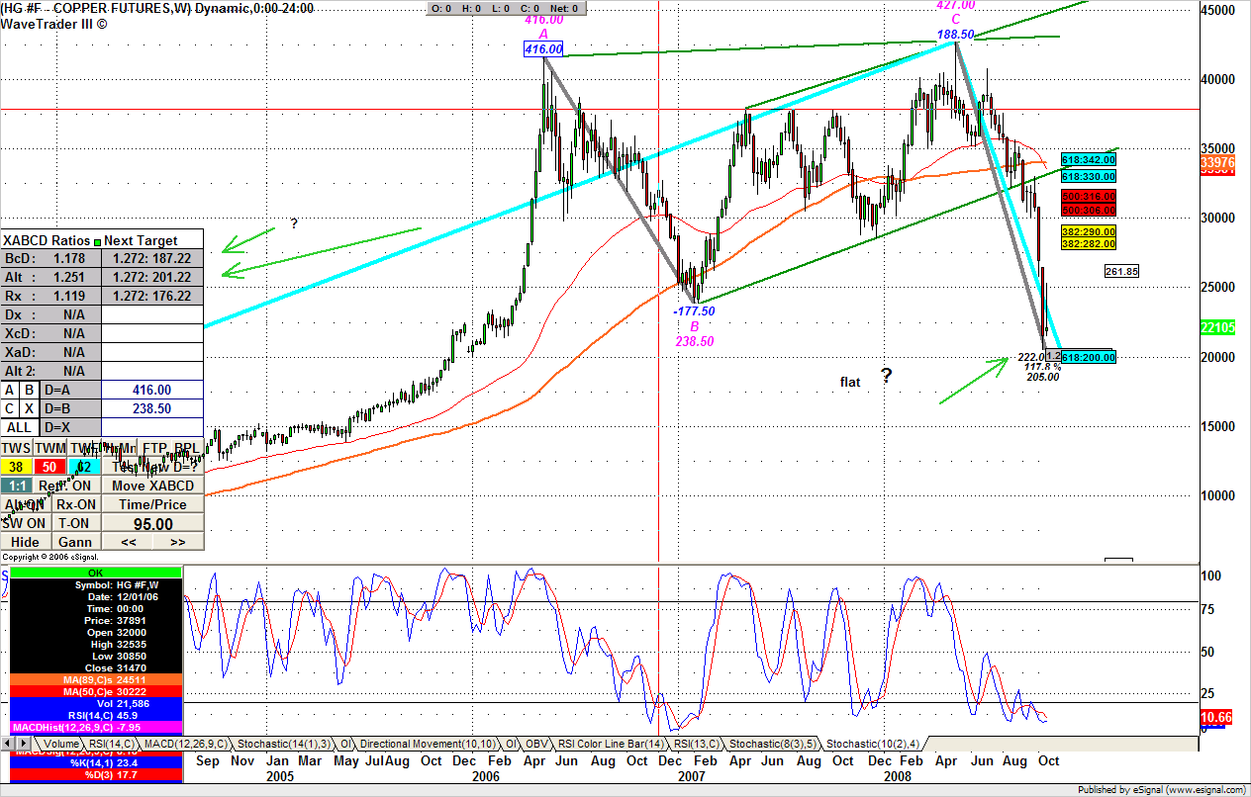Switch to the Stochastic(8(3),5) tab

(771, 743)
